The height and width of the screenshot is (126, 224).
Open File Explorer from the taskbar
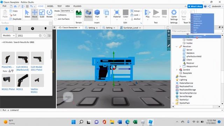[112, 122]
